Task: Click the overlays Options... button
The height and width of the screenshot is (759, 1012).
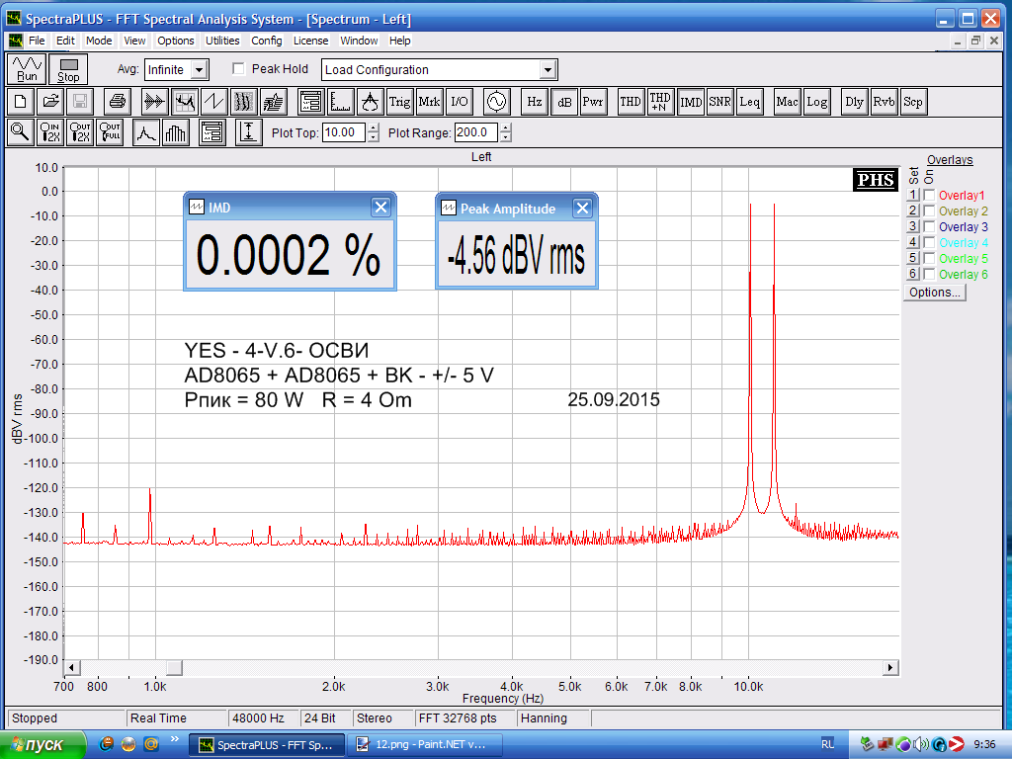Action: [935, 293]
